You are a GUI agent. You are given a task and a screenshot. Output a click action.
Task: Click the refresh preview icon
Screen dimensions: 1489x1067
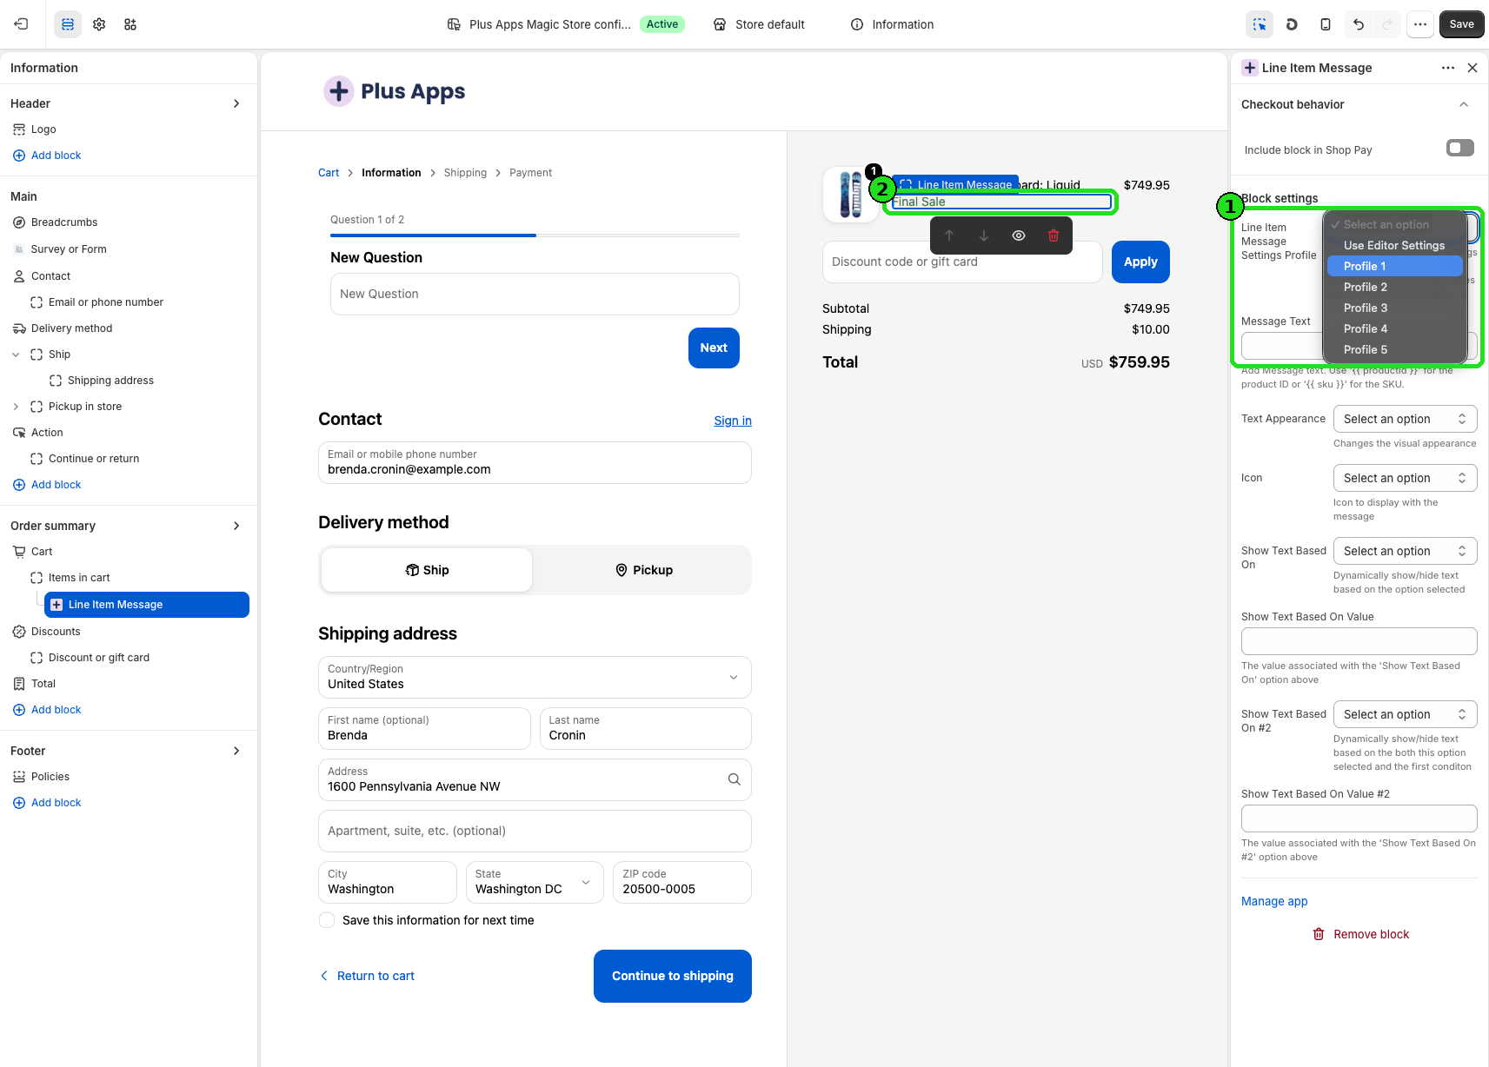(x=1292, y=24)
